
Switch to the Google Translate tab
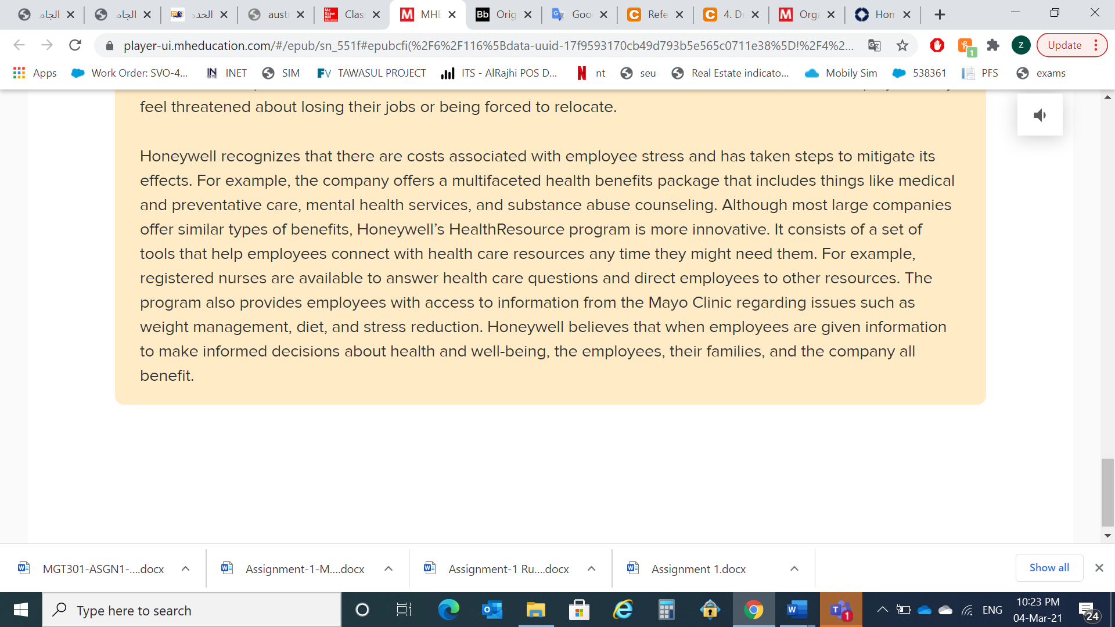pyautogui.click(x=579, y=15)
